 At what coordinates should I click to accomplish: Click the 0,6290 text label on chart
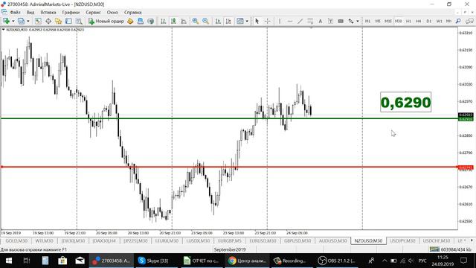[405, 102]
